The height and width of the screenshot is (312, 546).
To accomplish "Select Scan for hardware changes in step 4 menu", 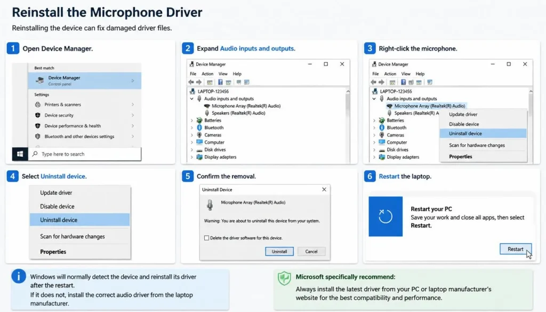I will click(80, 236).
